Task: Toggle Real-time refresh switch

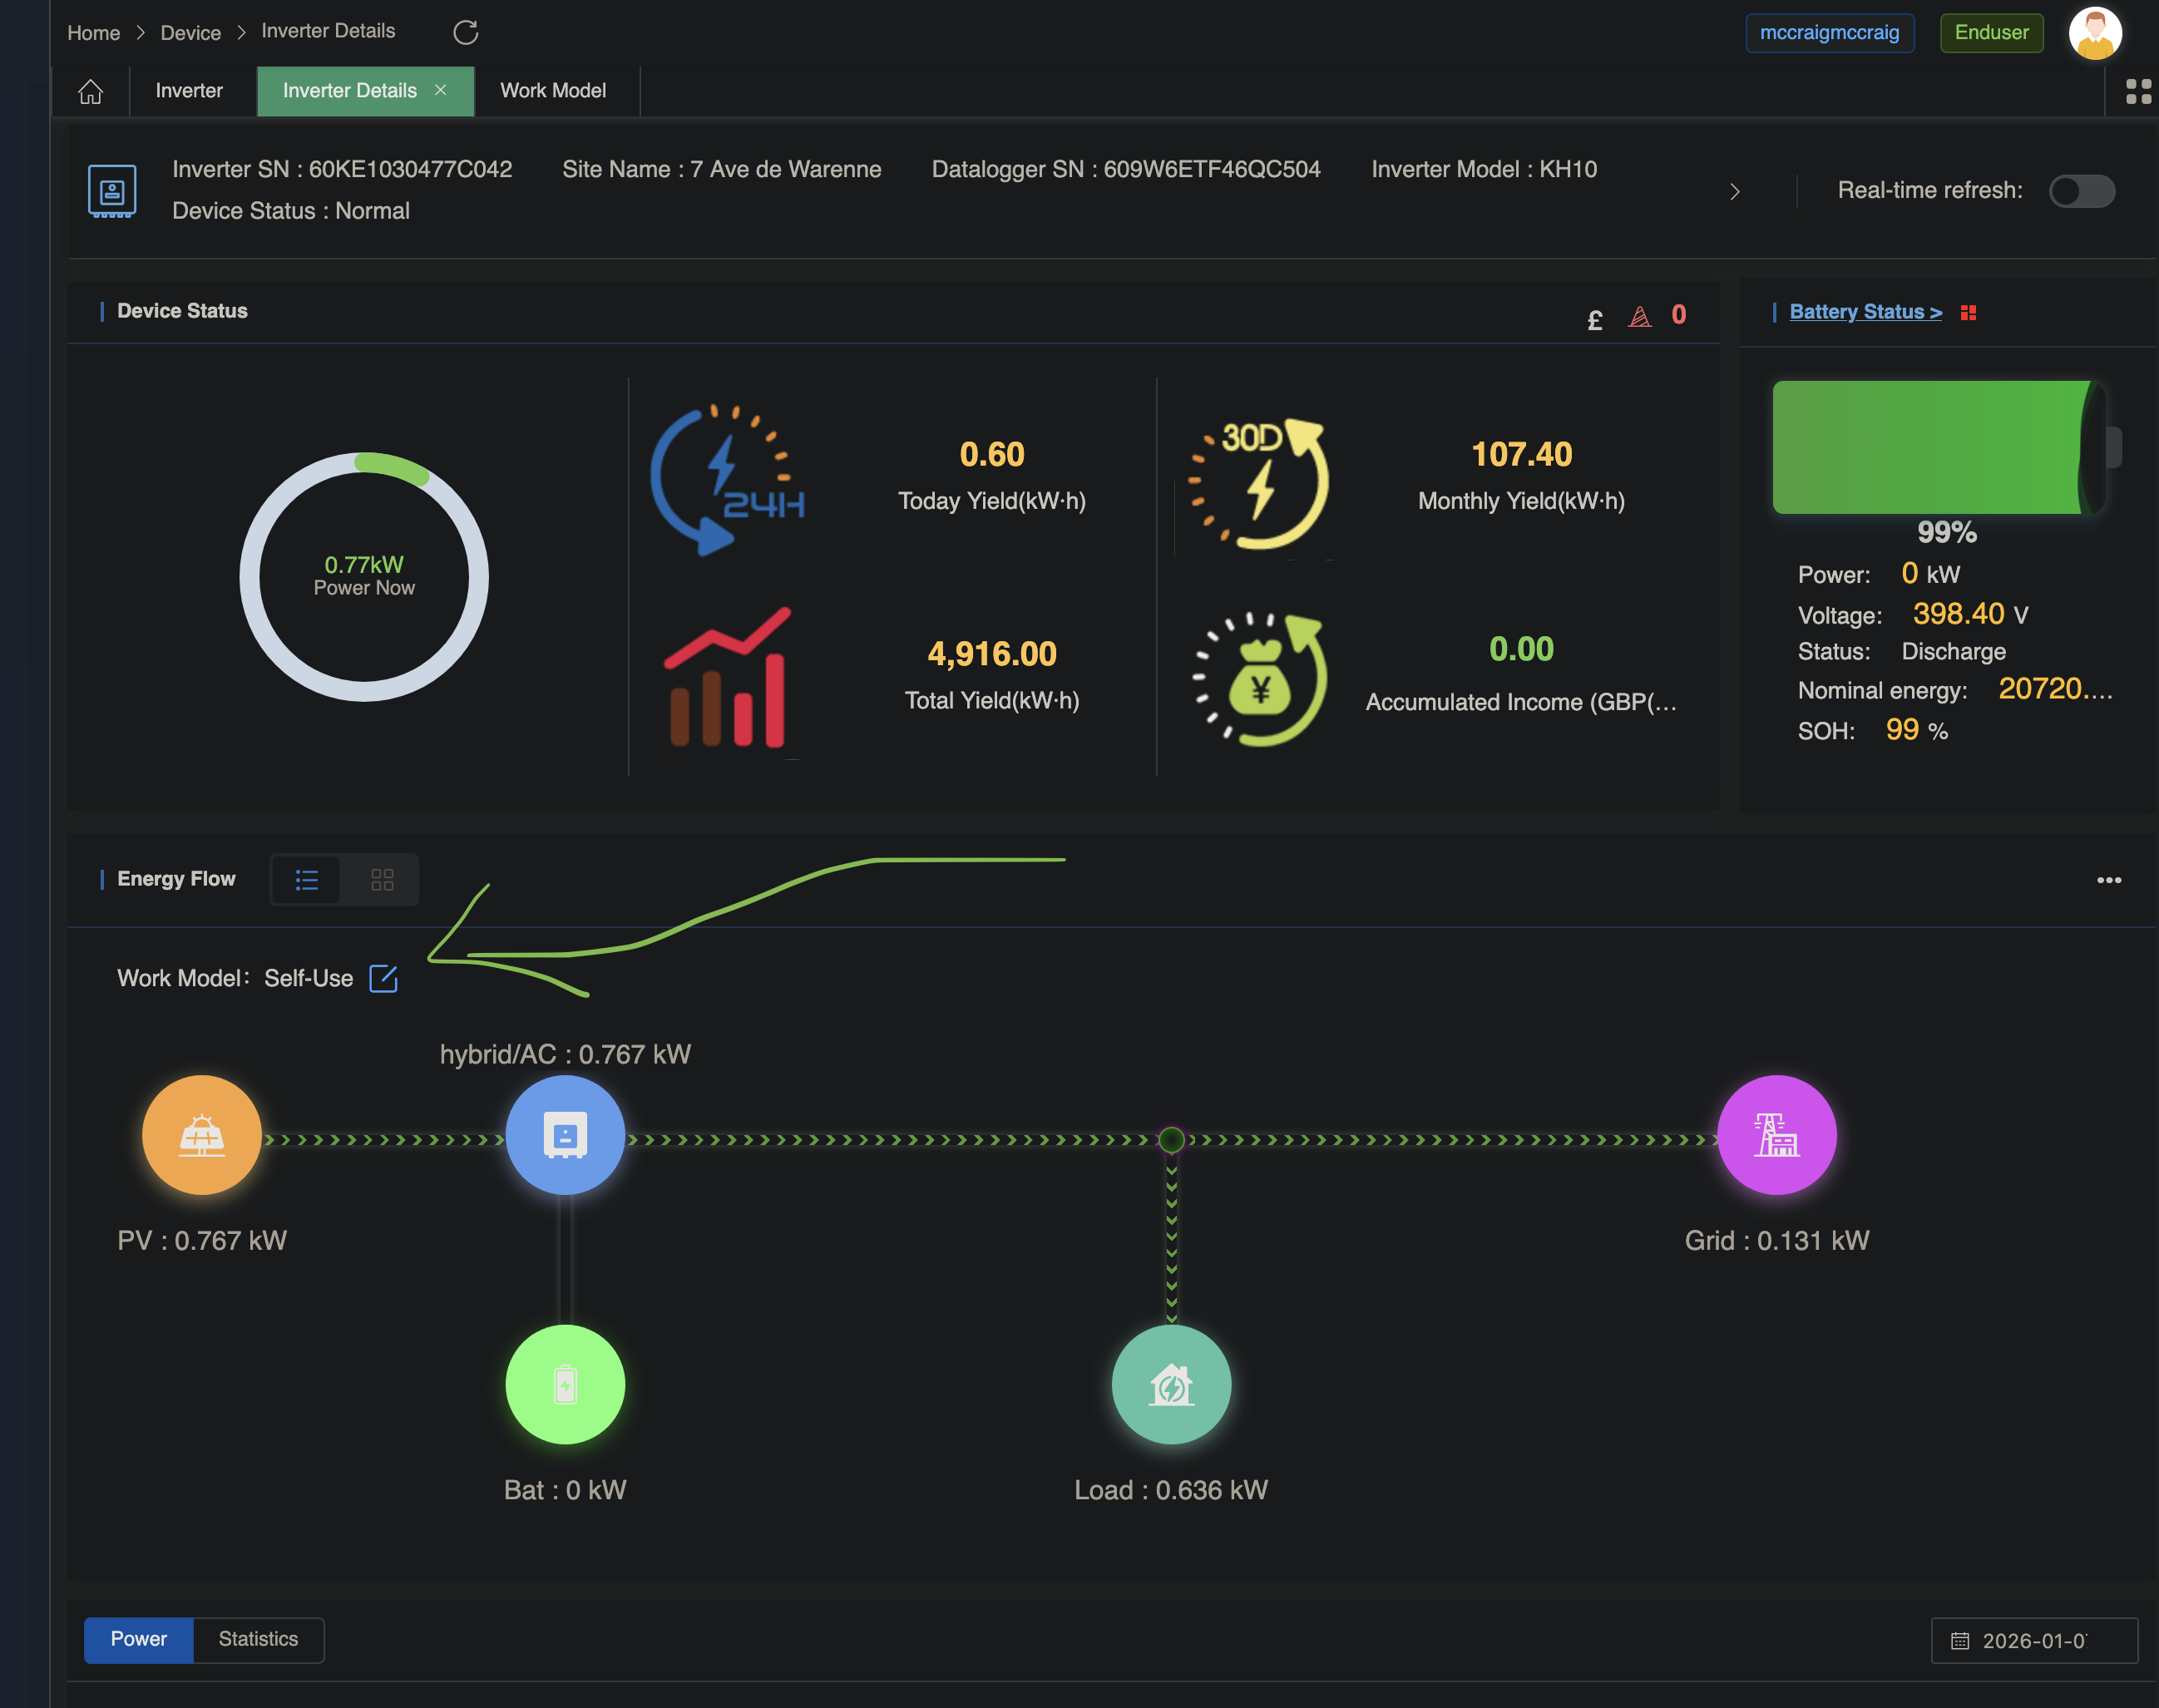Action: coord(2081,191)
